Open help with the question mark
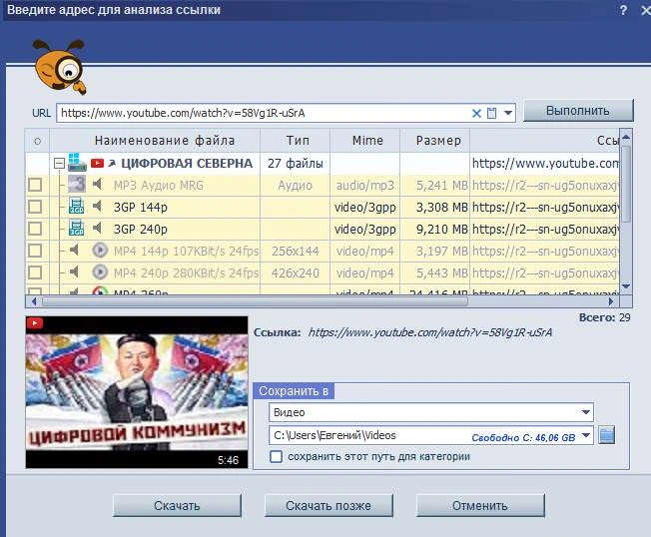 coord(623,10)
